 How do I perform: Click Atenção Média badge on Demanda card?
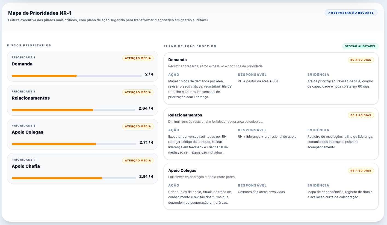coord(138,58)
